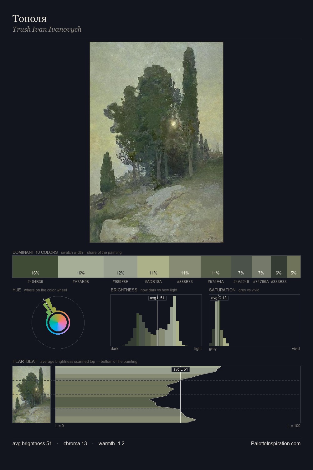Click the heartbeat brightness profile chart

pyautogui.click(x=178, y=394)
